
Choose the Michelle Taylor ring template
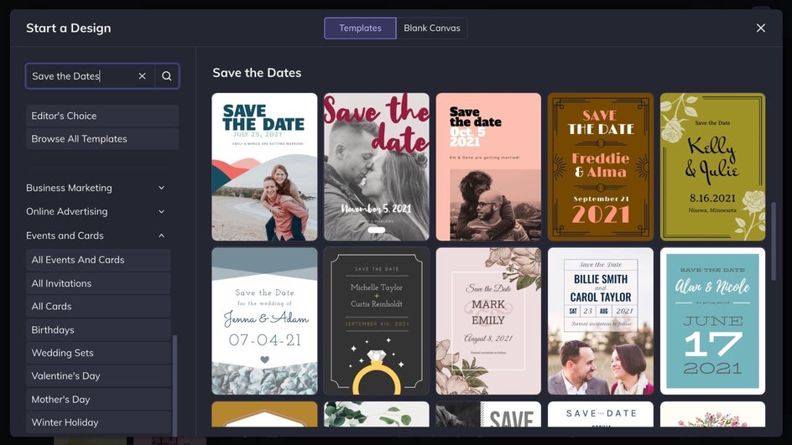click(377, 321)
